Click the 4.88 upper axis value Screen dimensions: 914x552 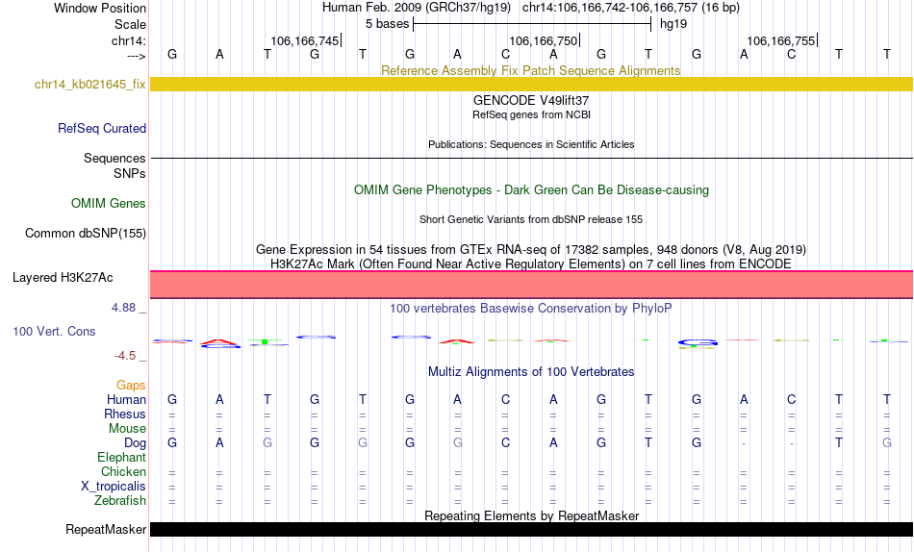pos(123,307)
